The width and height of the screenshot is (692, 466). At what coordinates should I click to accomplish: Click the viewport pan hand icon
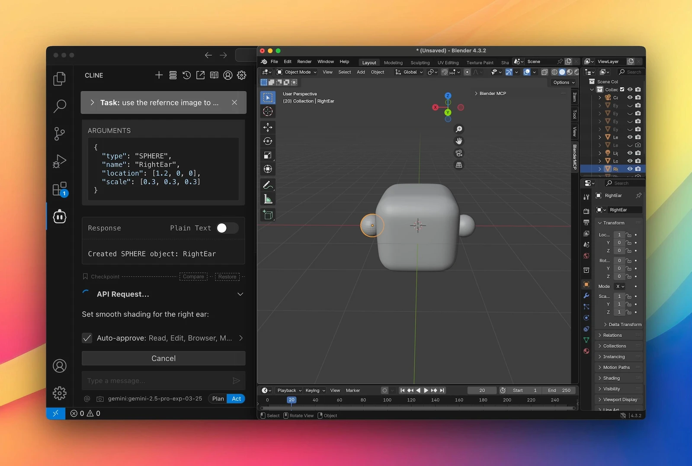459,141
